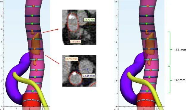This screenshot has height=110, width=186.
Task: Click the 44 mm segment length label
Action: pos(181,50)
